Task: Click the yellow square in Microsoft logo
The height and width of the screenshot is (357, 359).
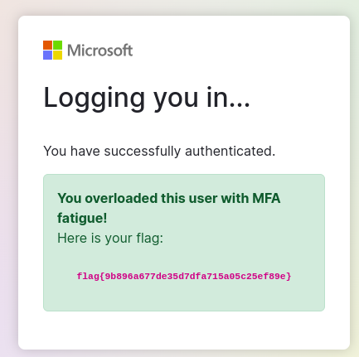Action: [x=57, y=55]
